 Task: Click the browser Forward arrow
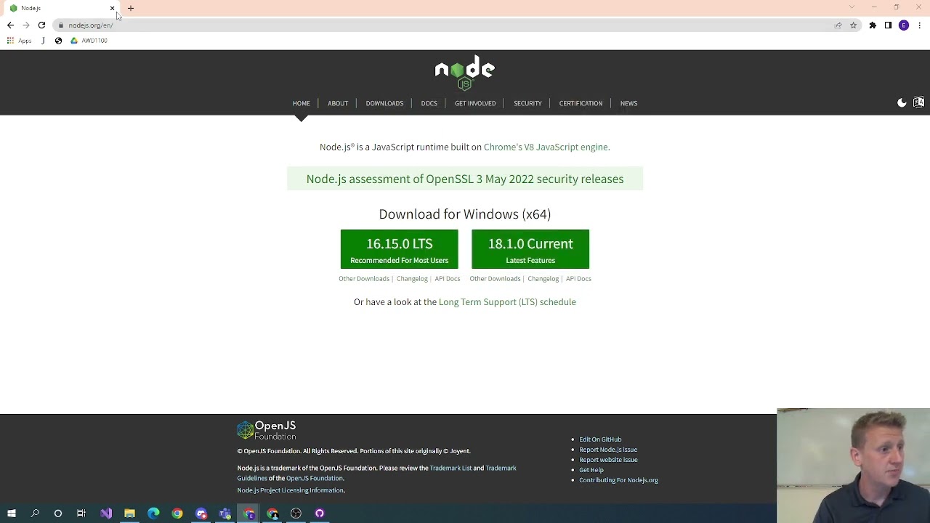26,25
